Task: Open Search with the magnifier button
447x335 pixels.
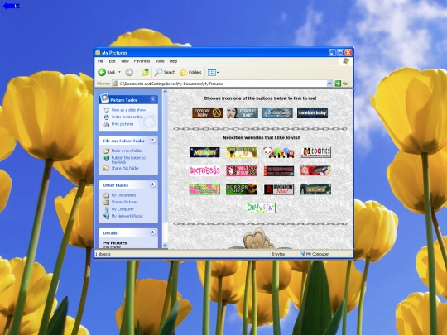Action: pos(165,72)
